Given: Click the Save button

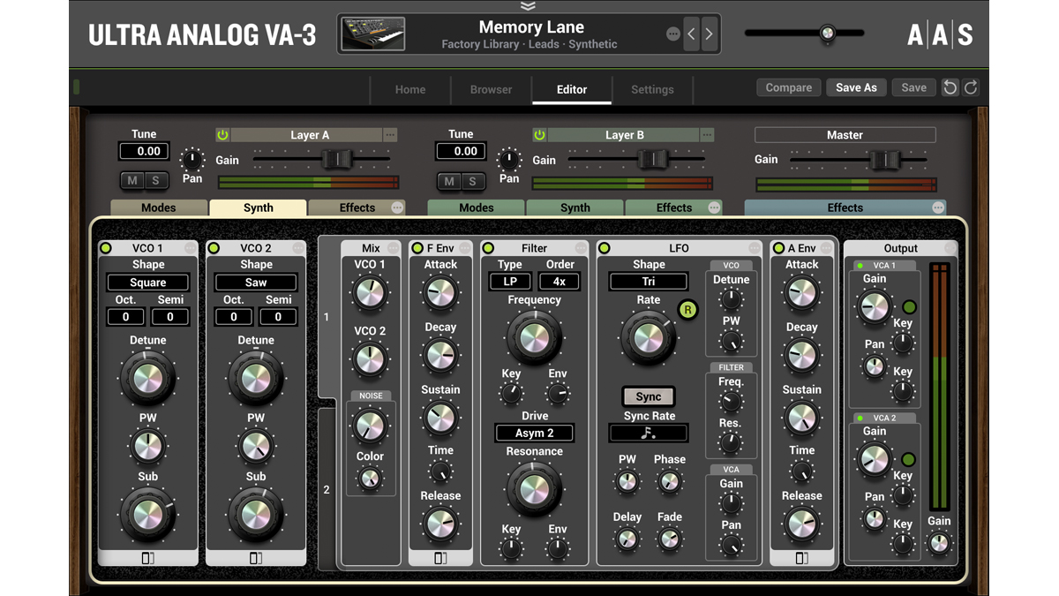Looking at the screenshot, I should [913, 87].
